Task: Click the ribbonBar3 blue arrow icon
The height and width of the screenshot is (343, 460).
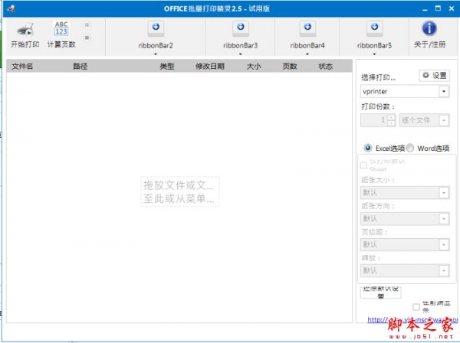Action: point(241,27)
